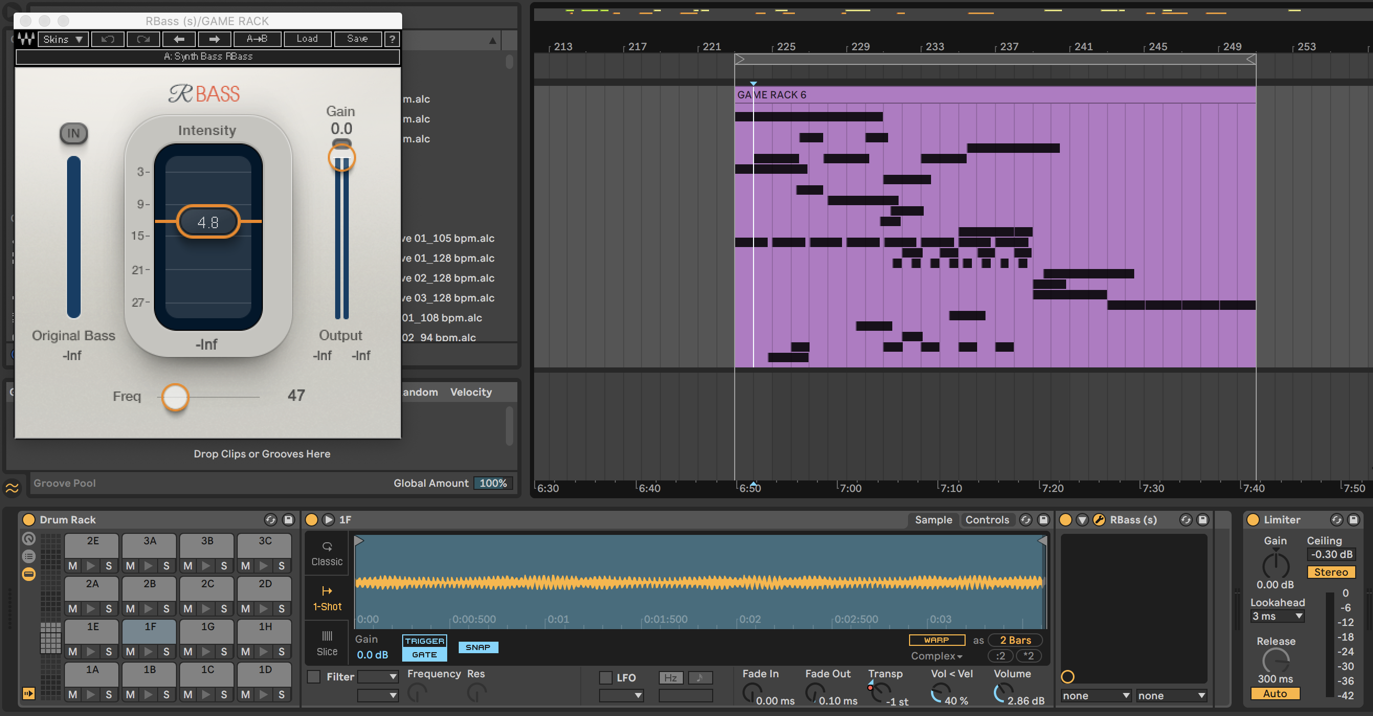Switch the LFO rate to note-sync mode
This screenshot has width=1373, height=716.
click(x=700, y=677)
